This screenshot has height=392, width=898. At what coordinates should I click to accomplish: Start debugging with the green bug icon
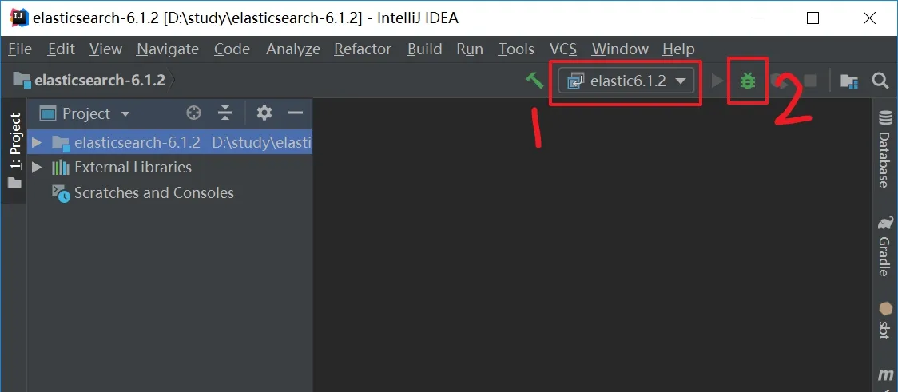[x=747, y=81]
